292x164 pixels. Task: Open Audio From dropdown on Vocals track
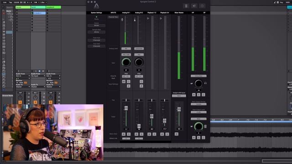tap(23, 76)
